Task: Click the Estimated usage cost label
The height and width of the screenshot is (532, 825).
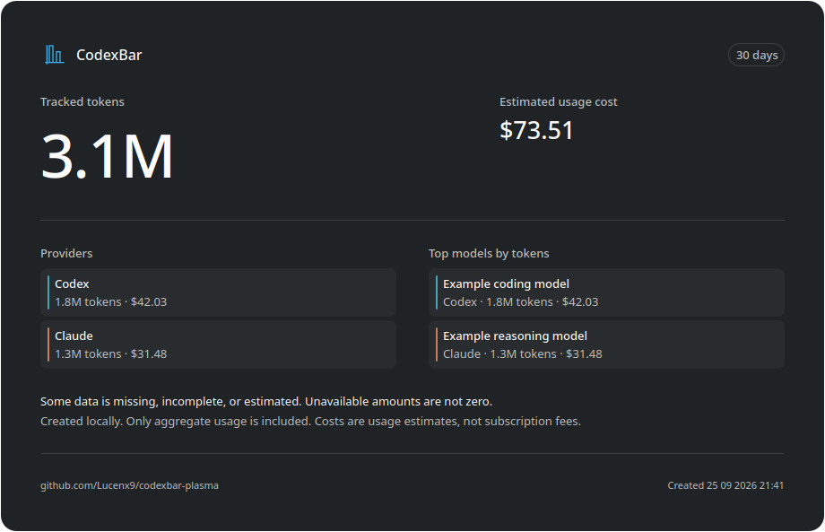Action: 559,101
